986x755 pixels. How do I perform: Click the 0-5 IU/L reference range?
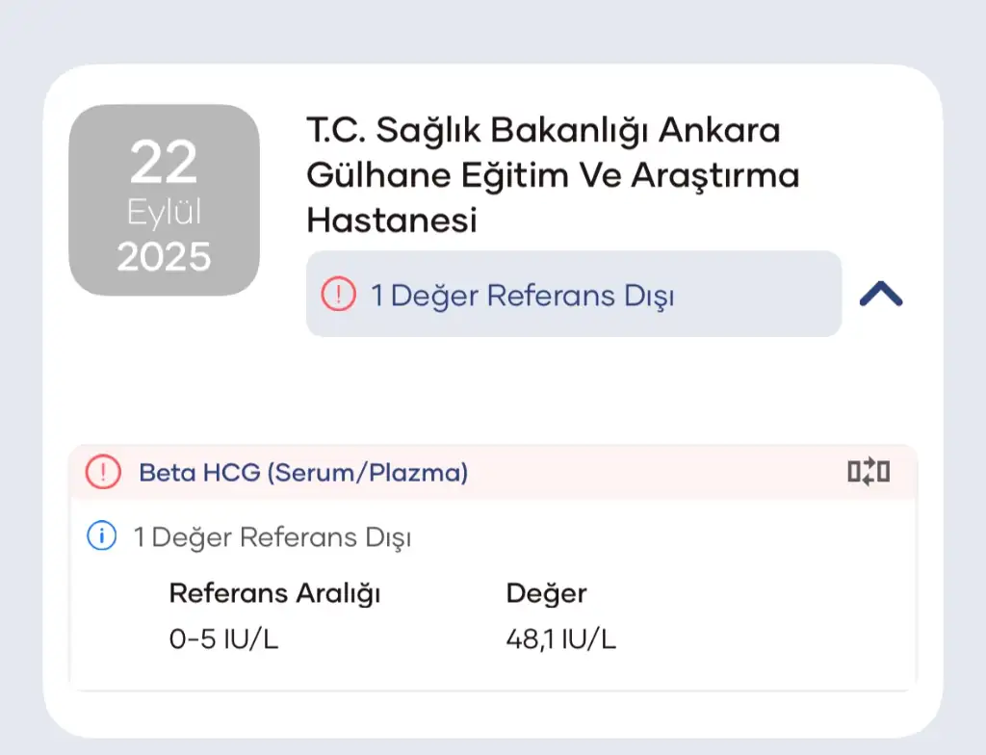click(223, 639)
